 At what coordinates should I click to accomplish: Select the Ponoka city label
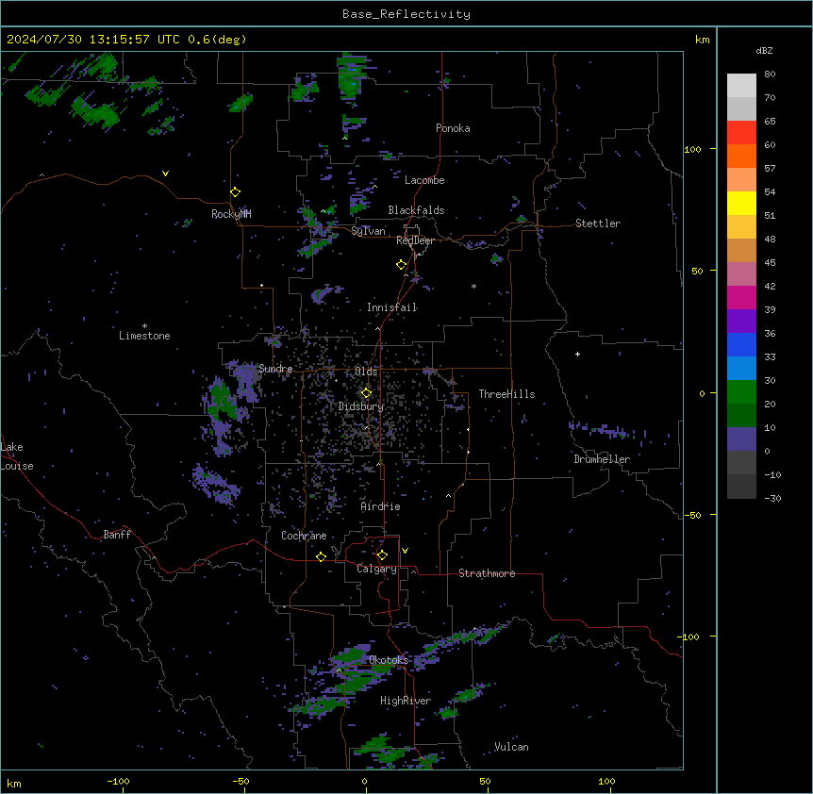click(x=453, y=128)
